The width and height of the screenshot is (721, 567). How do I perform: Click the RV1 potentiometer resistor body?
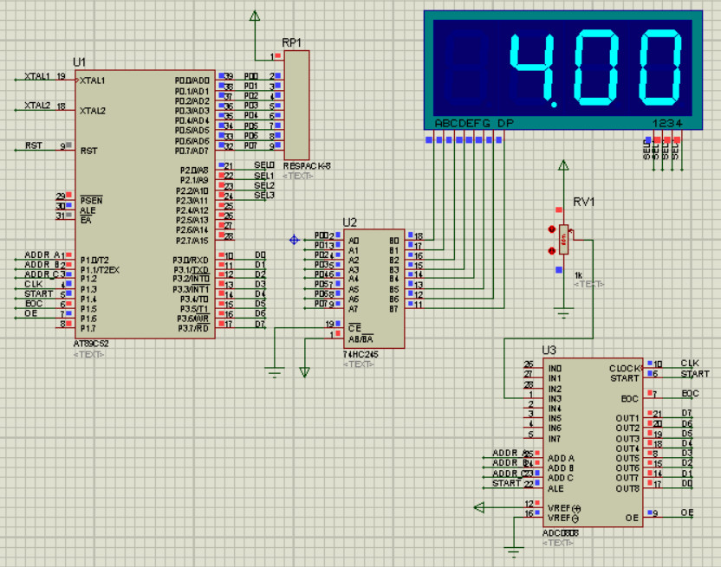[x=563, y=240]
